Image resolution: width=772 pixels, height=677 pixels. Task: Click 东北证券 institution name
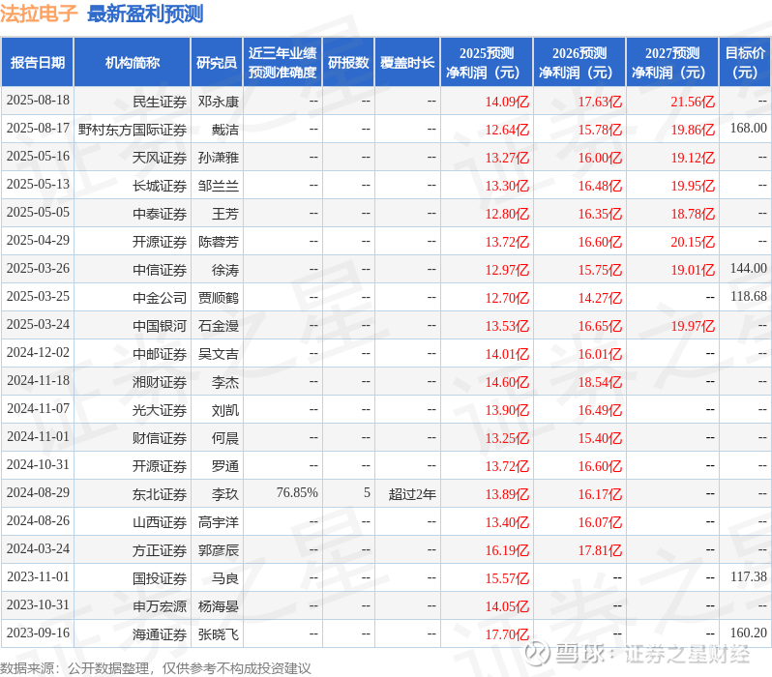coord(160,495)
